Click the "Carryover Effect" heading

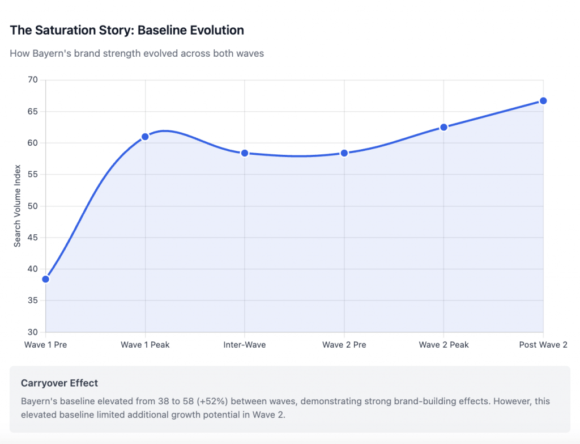click(59, 383)
